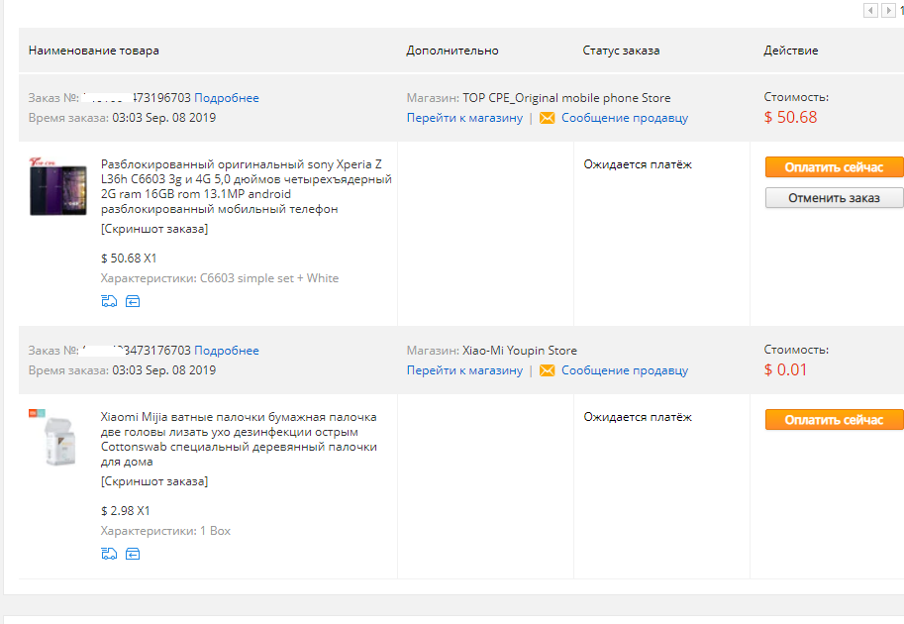Go to TOP CPE_Original mobile phone Store
Image resolution: width=904 pixels, height=624 pixels.
point(464,118)
